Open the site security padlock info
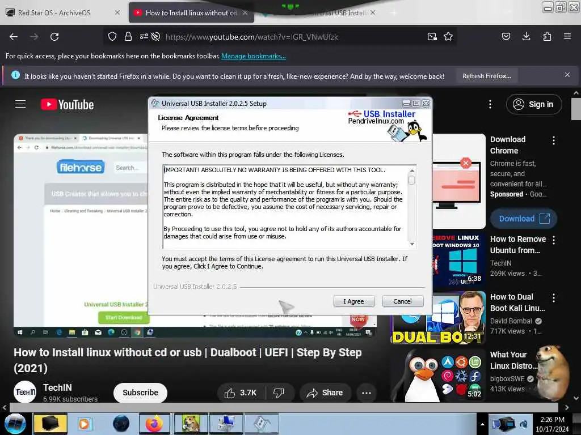 point(128,37)
